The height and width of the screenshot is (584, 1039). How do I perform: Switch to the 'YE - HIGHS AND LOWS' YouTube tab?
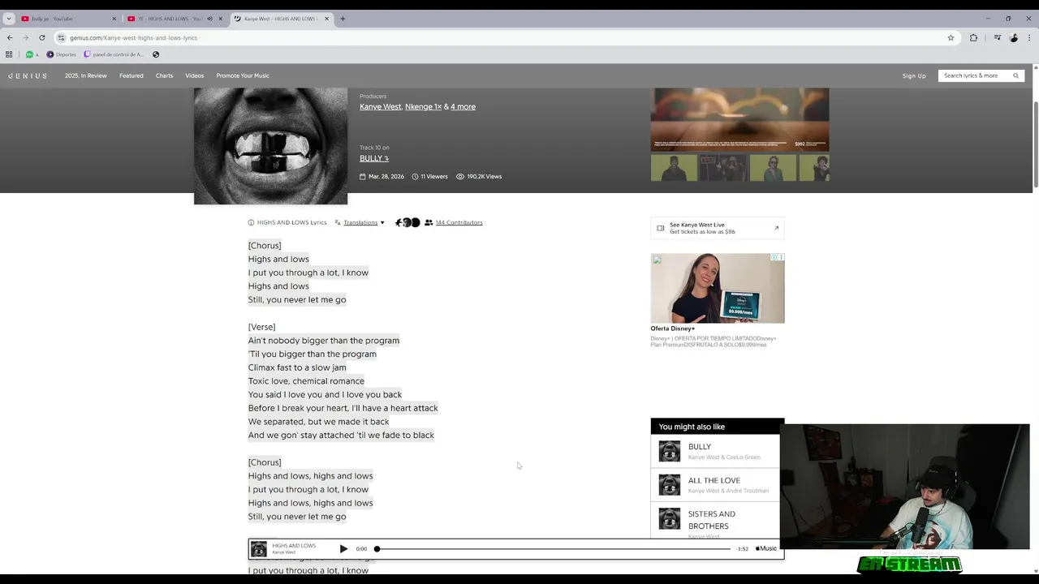click(175, 19)
